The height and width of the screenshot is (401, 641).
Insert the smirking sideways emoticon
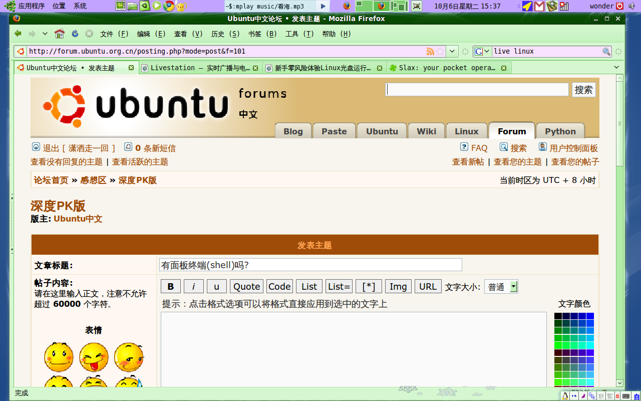point(129,357)
